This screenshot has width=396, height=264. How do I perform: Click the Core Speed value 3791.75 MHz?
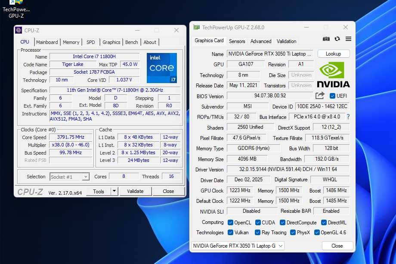tap(71, 137)
